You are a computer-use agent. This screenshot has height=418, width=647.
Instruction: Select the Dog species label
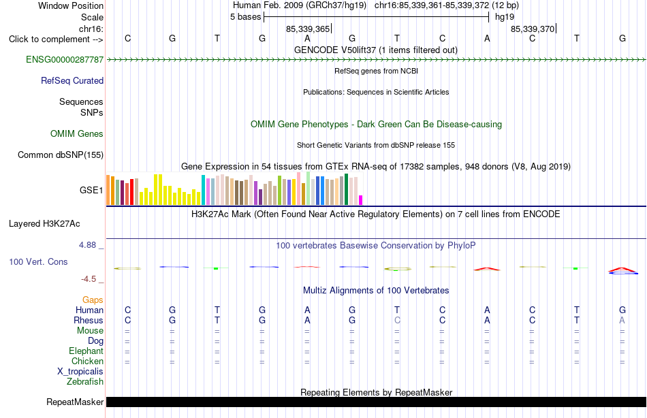(x=96, y=341)
